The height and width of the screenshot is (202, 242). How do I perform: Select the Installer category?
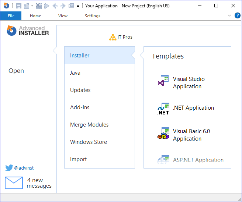100,56
